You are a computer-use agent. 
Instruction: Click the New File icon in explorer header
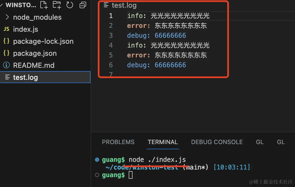(x=44, y=5)
